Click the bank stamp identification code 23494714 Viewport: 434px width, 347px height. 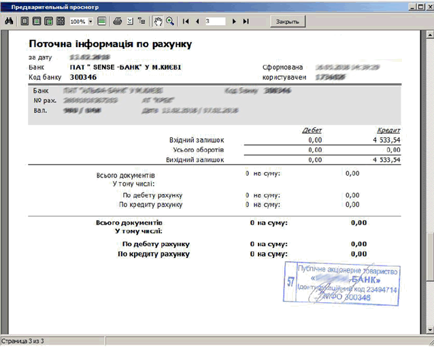382,290
